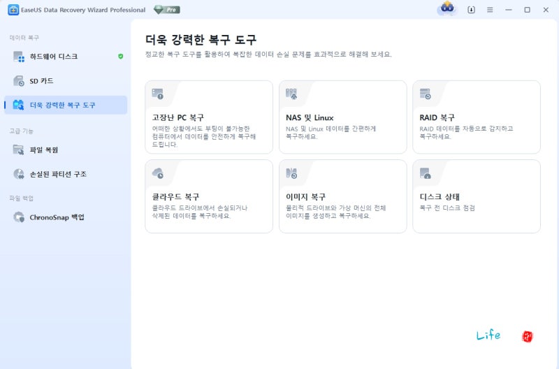Screen dimensions: 559x369
Task: Open the mascot avatar icon in title bar
Action: (x=447, y=8)
